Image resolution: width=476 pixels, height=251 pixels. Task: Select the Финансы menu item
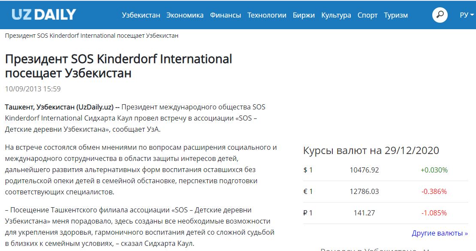tap(226, 15)
